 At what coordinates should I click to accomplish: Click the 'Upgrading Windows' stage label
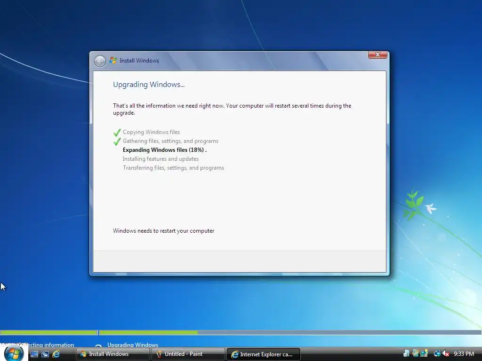coord(133,345)
